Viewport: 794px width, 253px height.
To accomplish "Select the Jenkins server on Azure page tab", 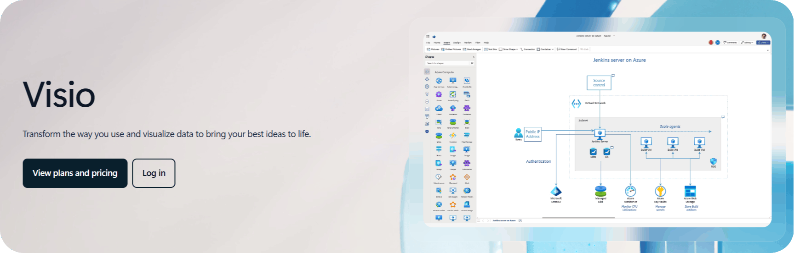I will tap(504, 220).
